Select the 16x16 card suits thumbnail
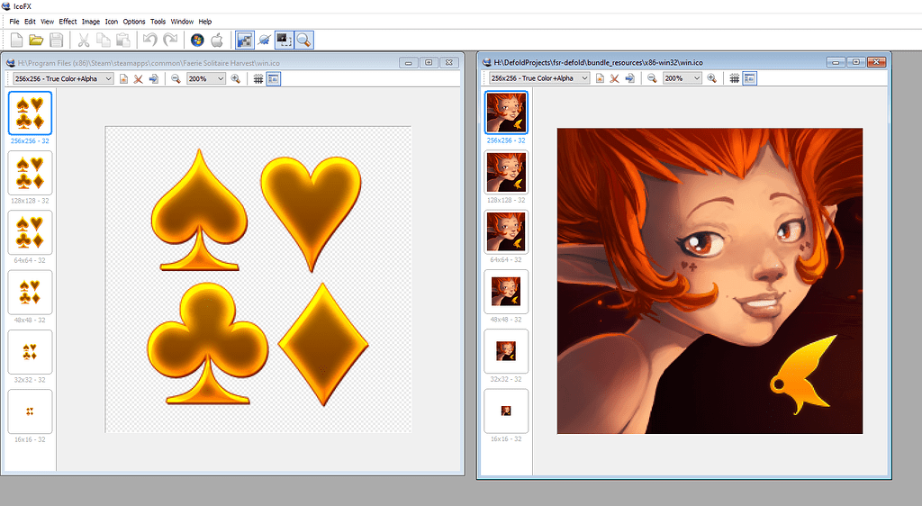The height and width of the screenshot is (506, 922). tap(30, 411)
